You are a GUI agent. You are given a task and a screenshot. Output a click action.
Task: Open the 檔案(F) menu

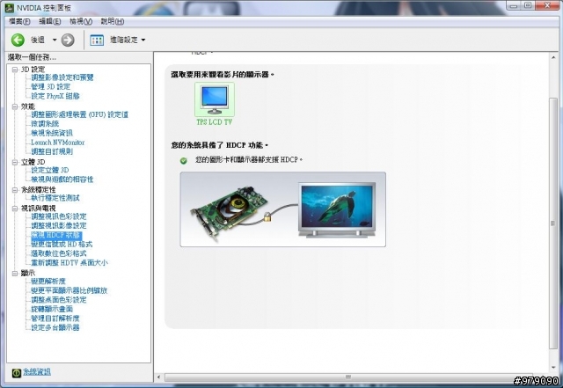[19, 21]
